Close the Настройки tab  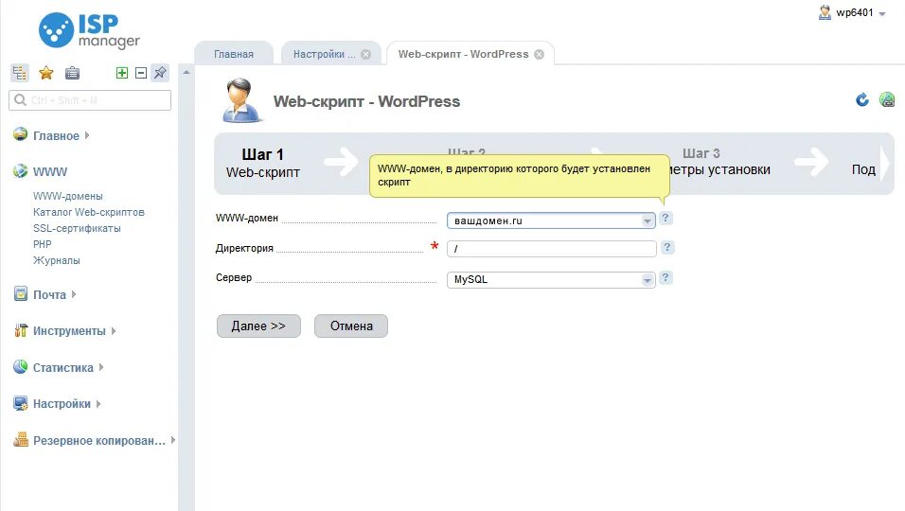[366, 54]
